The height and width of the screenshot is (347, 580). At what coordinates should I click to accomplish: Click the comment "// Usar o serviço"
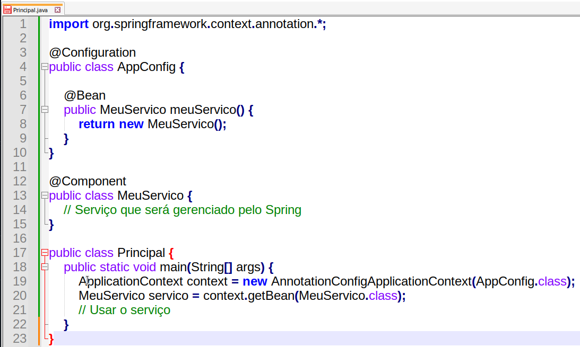click(125, 310)
